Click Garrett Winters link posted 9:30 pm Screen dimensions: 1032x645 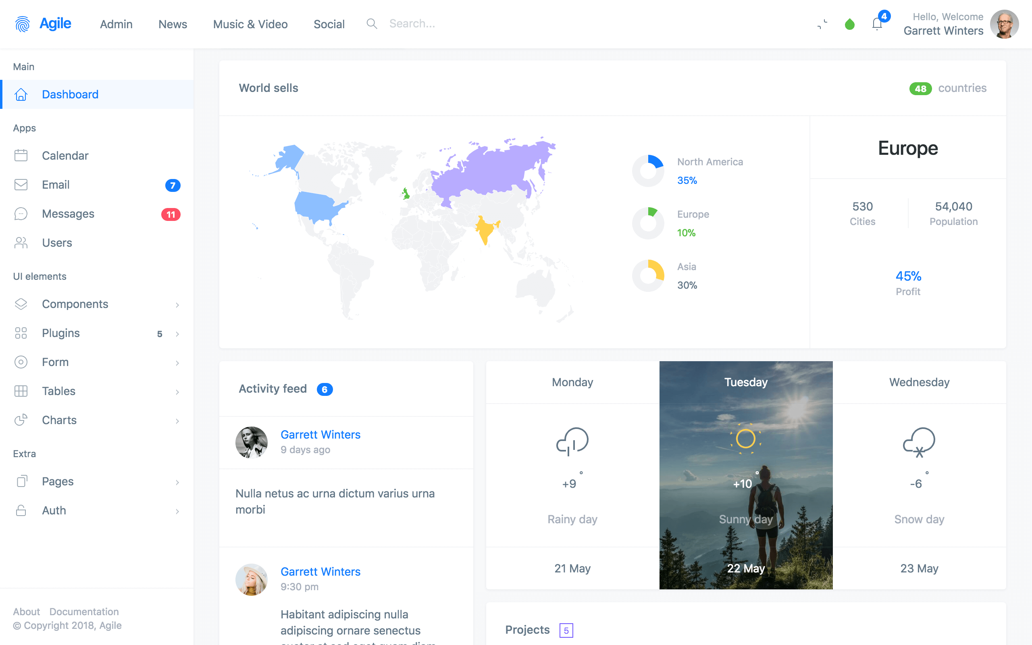(x=320, y=571)
